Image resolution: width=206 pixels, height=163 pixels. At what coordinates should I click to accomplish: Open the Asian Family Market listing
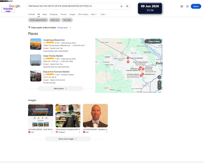(x=53, y=56)
